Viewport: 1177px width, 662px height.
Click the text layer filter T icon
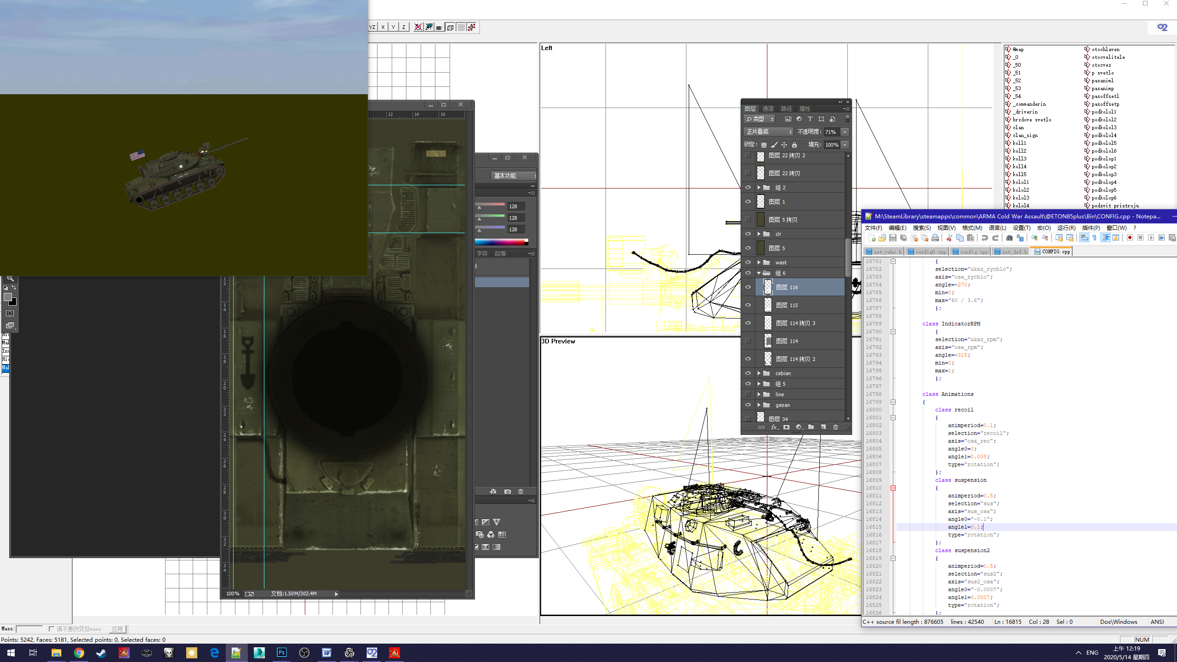click(x=810, y=119)
